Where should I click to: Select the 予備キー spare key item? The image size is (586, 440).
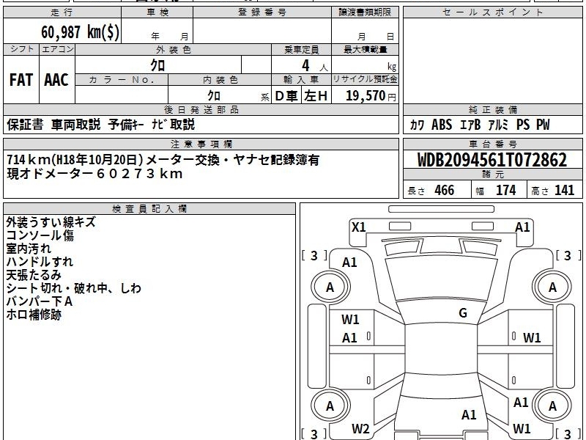126,125
